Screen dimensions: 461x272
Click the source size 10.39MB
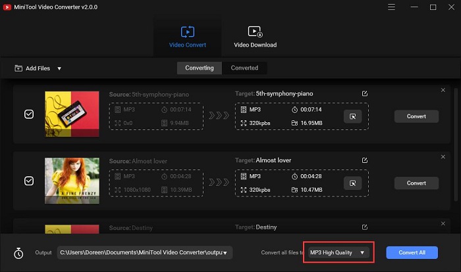[181, 190]
